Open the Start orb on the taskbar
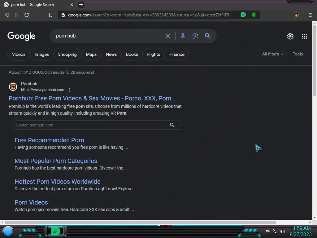The width and height of the screenshot is (317, 238). (8, 231)
